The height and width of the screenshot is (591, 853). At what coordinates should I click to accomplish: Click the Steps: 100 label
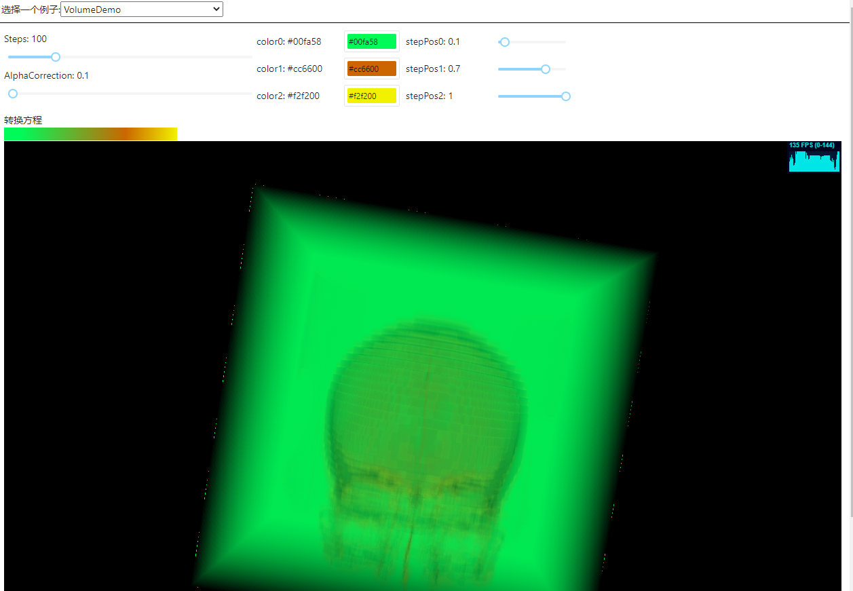25,39
